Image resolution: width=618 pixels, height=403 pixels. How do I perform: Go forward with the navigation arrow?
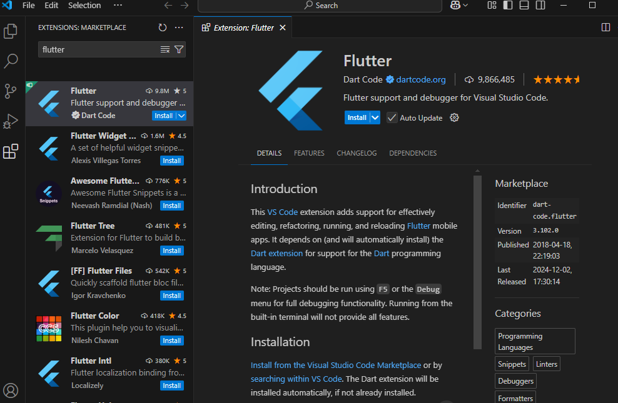click(185, 6)
